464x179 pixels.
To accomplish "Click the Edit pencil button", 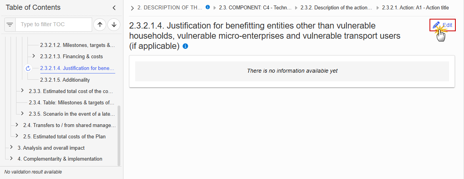I will click(x=442, y=25).
